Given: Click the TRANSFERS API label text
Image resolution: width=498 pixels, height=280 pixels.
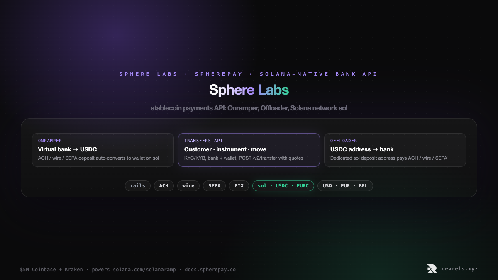Looking at the screenshot, I should (x=204, y=141).
